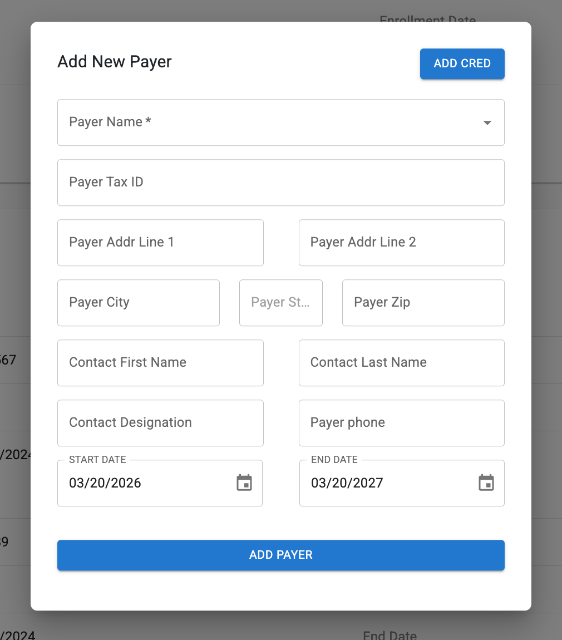Focus the Payer Tax ID field
Image resolution: width=562 pixels, height=640 pixels.
click(280, 183)
